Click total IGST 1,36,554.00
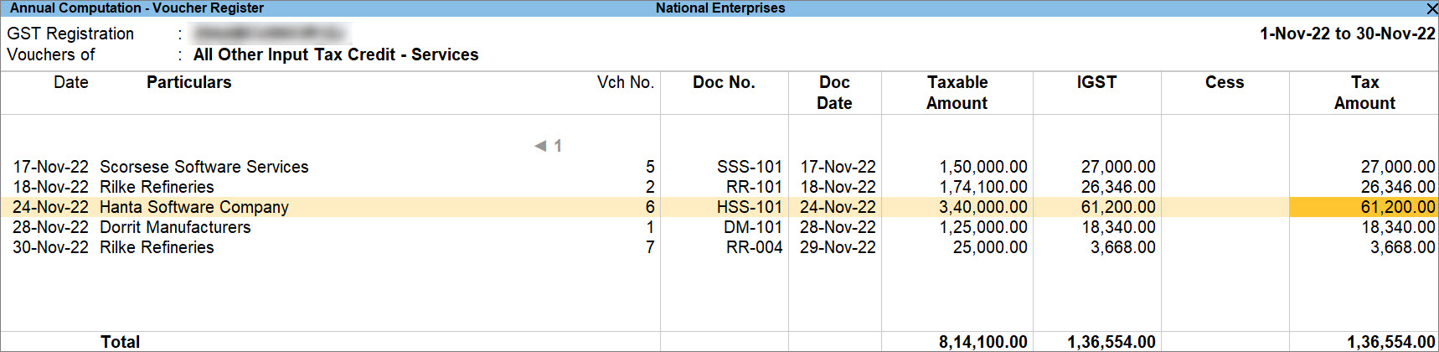The width and height of the screenshot is (1439, 352). (1111, 342)
